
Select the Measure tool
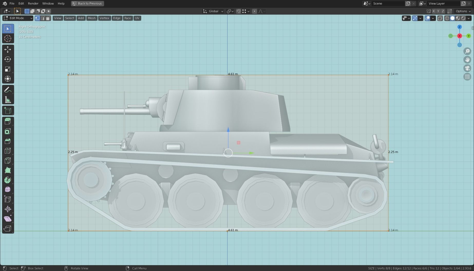(x=8, y=100)
